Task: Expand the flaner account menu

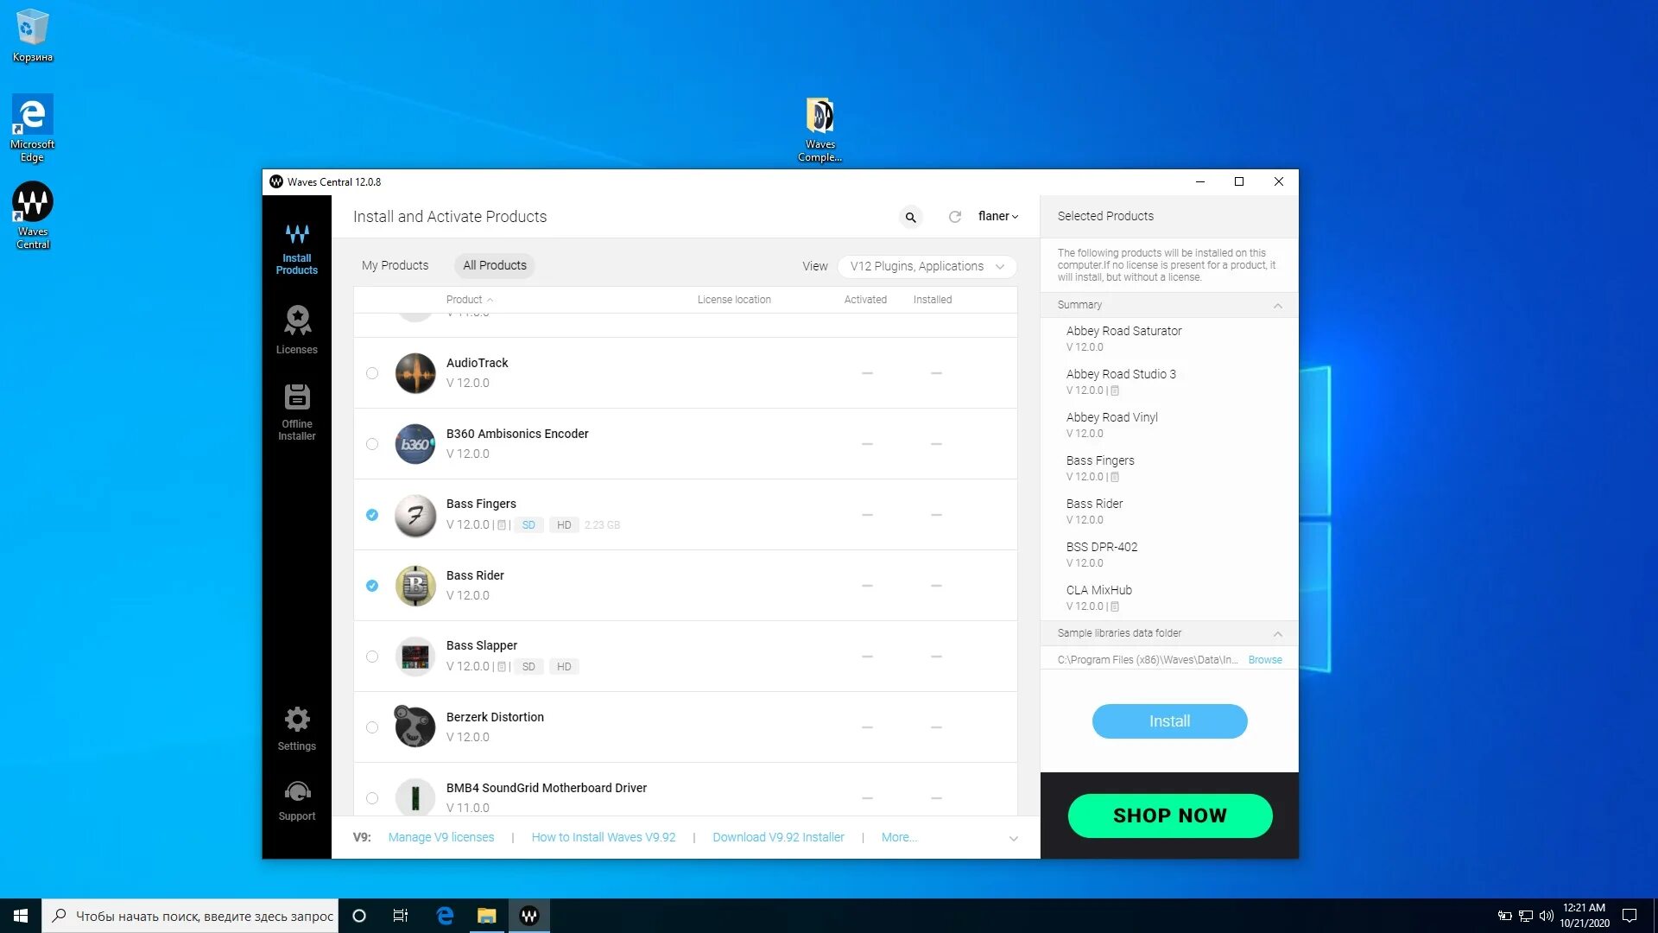Action: [x=997, y=217]
